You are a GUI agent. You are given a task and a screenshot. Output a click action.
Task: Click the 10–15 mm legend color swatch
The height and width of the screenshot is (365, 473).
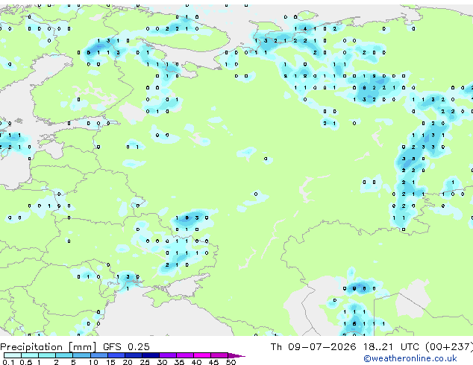pyautogui.click(x=98, y=355)
